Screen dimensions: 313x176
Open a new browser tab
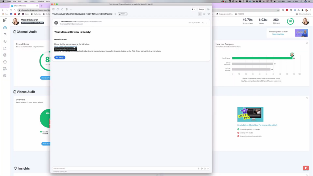pos(42,6)
